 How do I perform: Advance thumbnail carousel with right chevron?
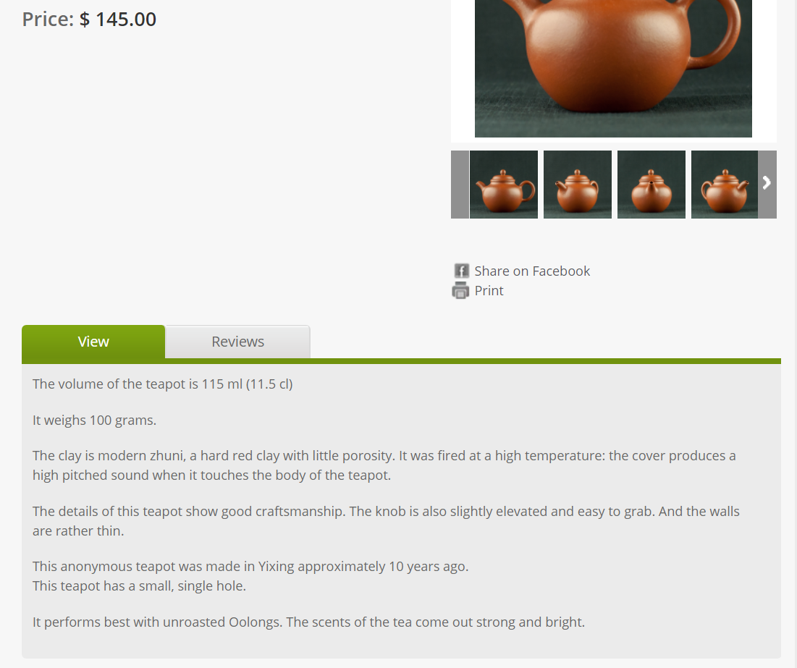point(767,184)
